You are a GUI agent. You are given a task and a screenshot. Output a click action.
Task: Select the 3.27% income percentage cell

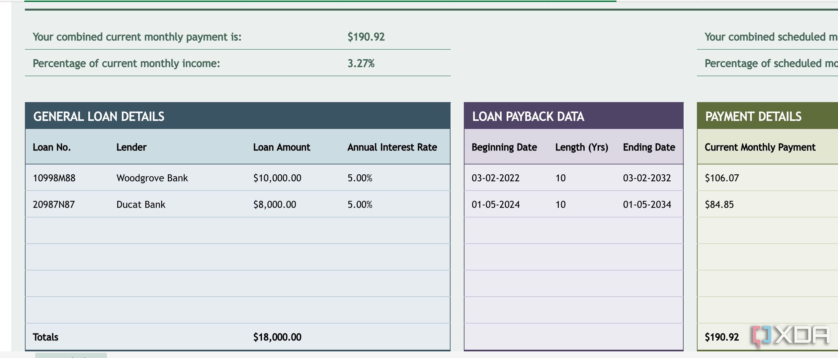[x=361, y=63]
